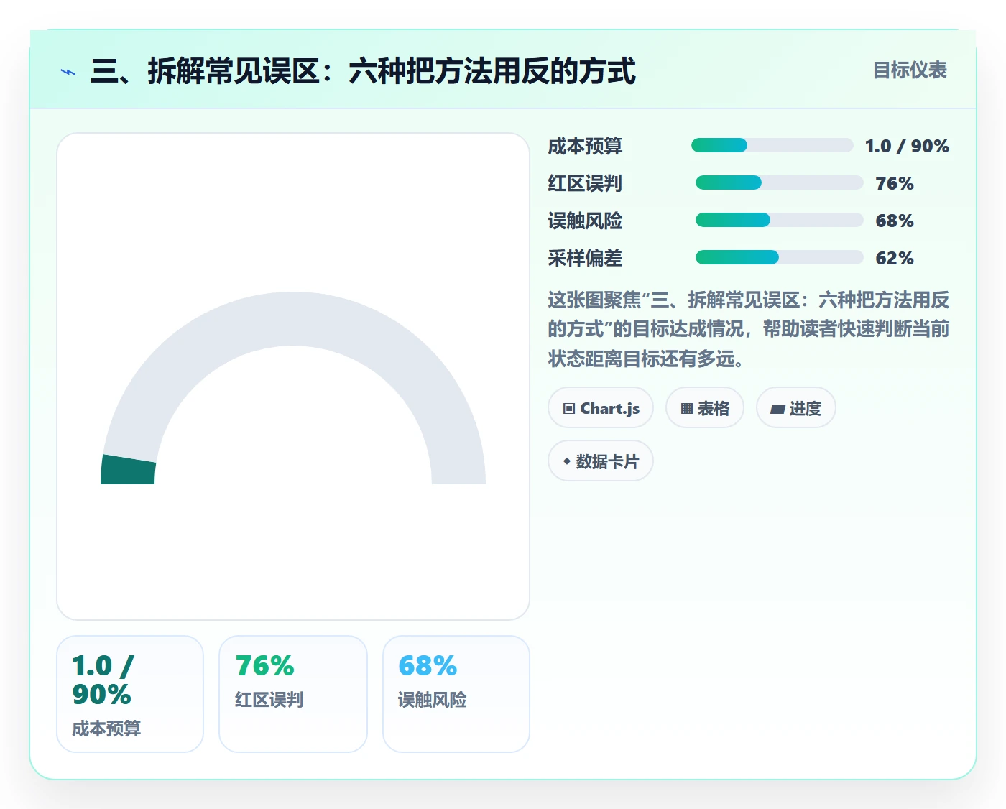
Task: Open the 1.0 / 90% 成本预算 data card
Action: (130, 694)
